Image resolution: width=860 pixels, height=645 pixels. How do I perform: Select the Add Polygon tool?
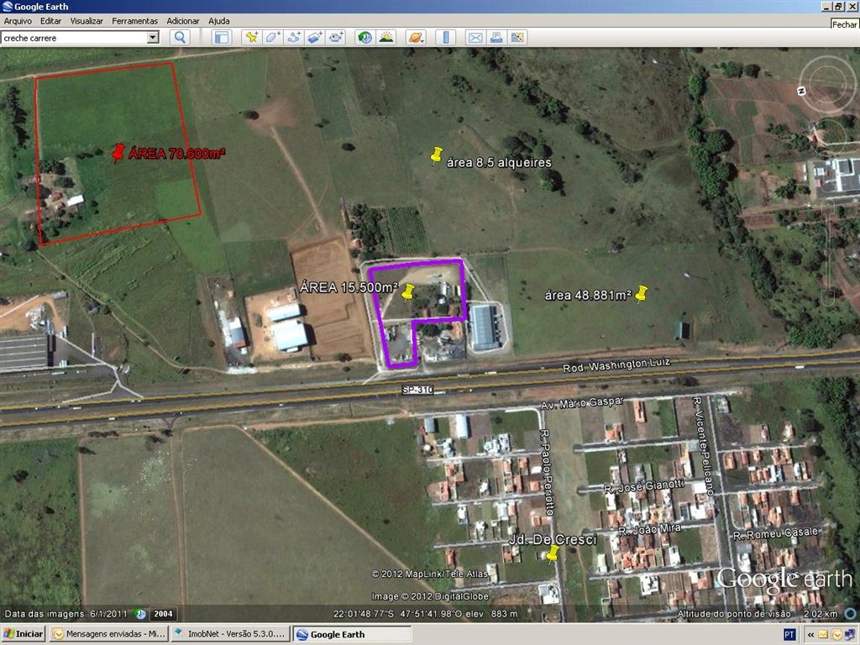[x=272, y=37]
